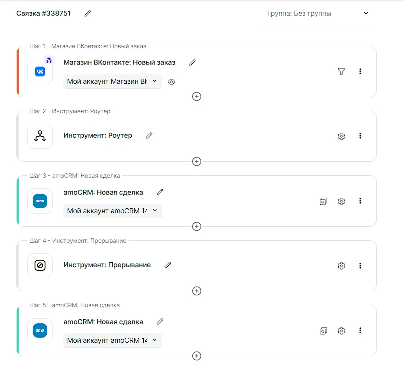
Task: Click pencil icon next to Связка #338751
Action: 88,13
